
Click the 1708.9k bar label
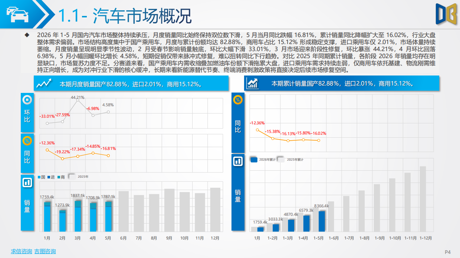coord(93,198)
